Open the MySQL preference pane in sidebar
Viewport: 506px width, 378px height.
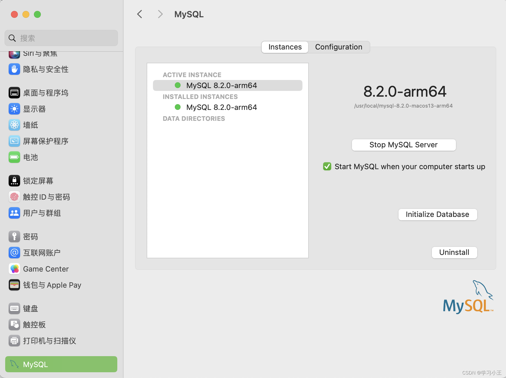click(x=61, y=364)
